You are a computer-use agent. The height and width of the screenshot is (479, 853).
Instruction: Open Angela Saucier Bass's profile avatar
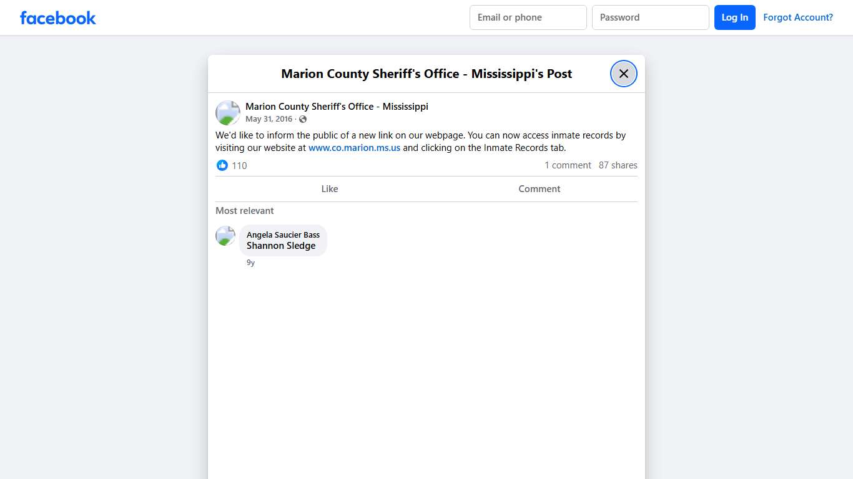click(225, 236)
